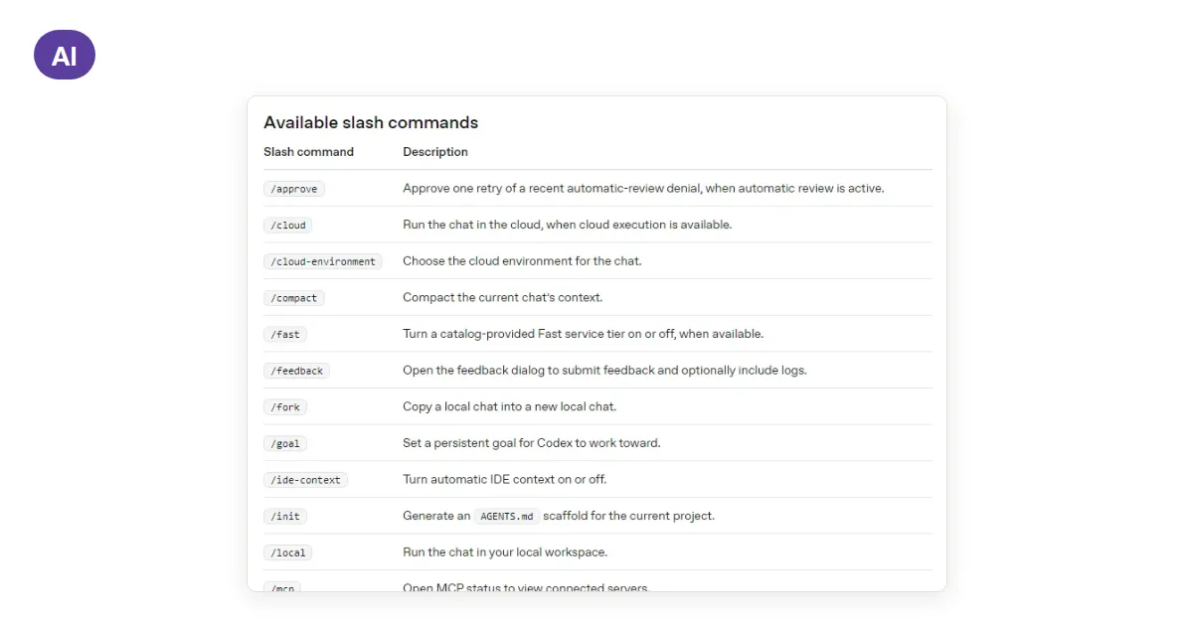Click the "Available slash commands" heading

click(371, 122)
